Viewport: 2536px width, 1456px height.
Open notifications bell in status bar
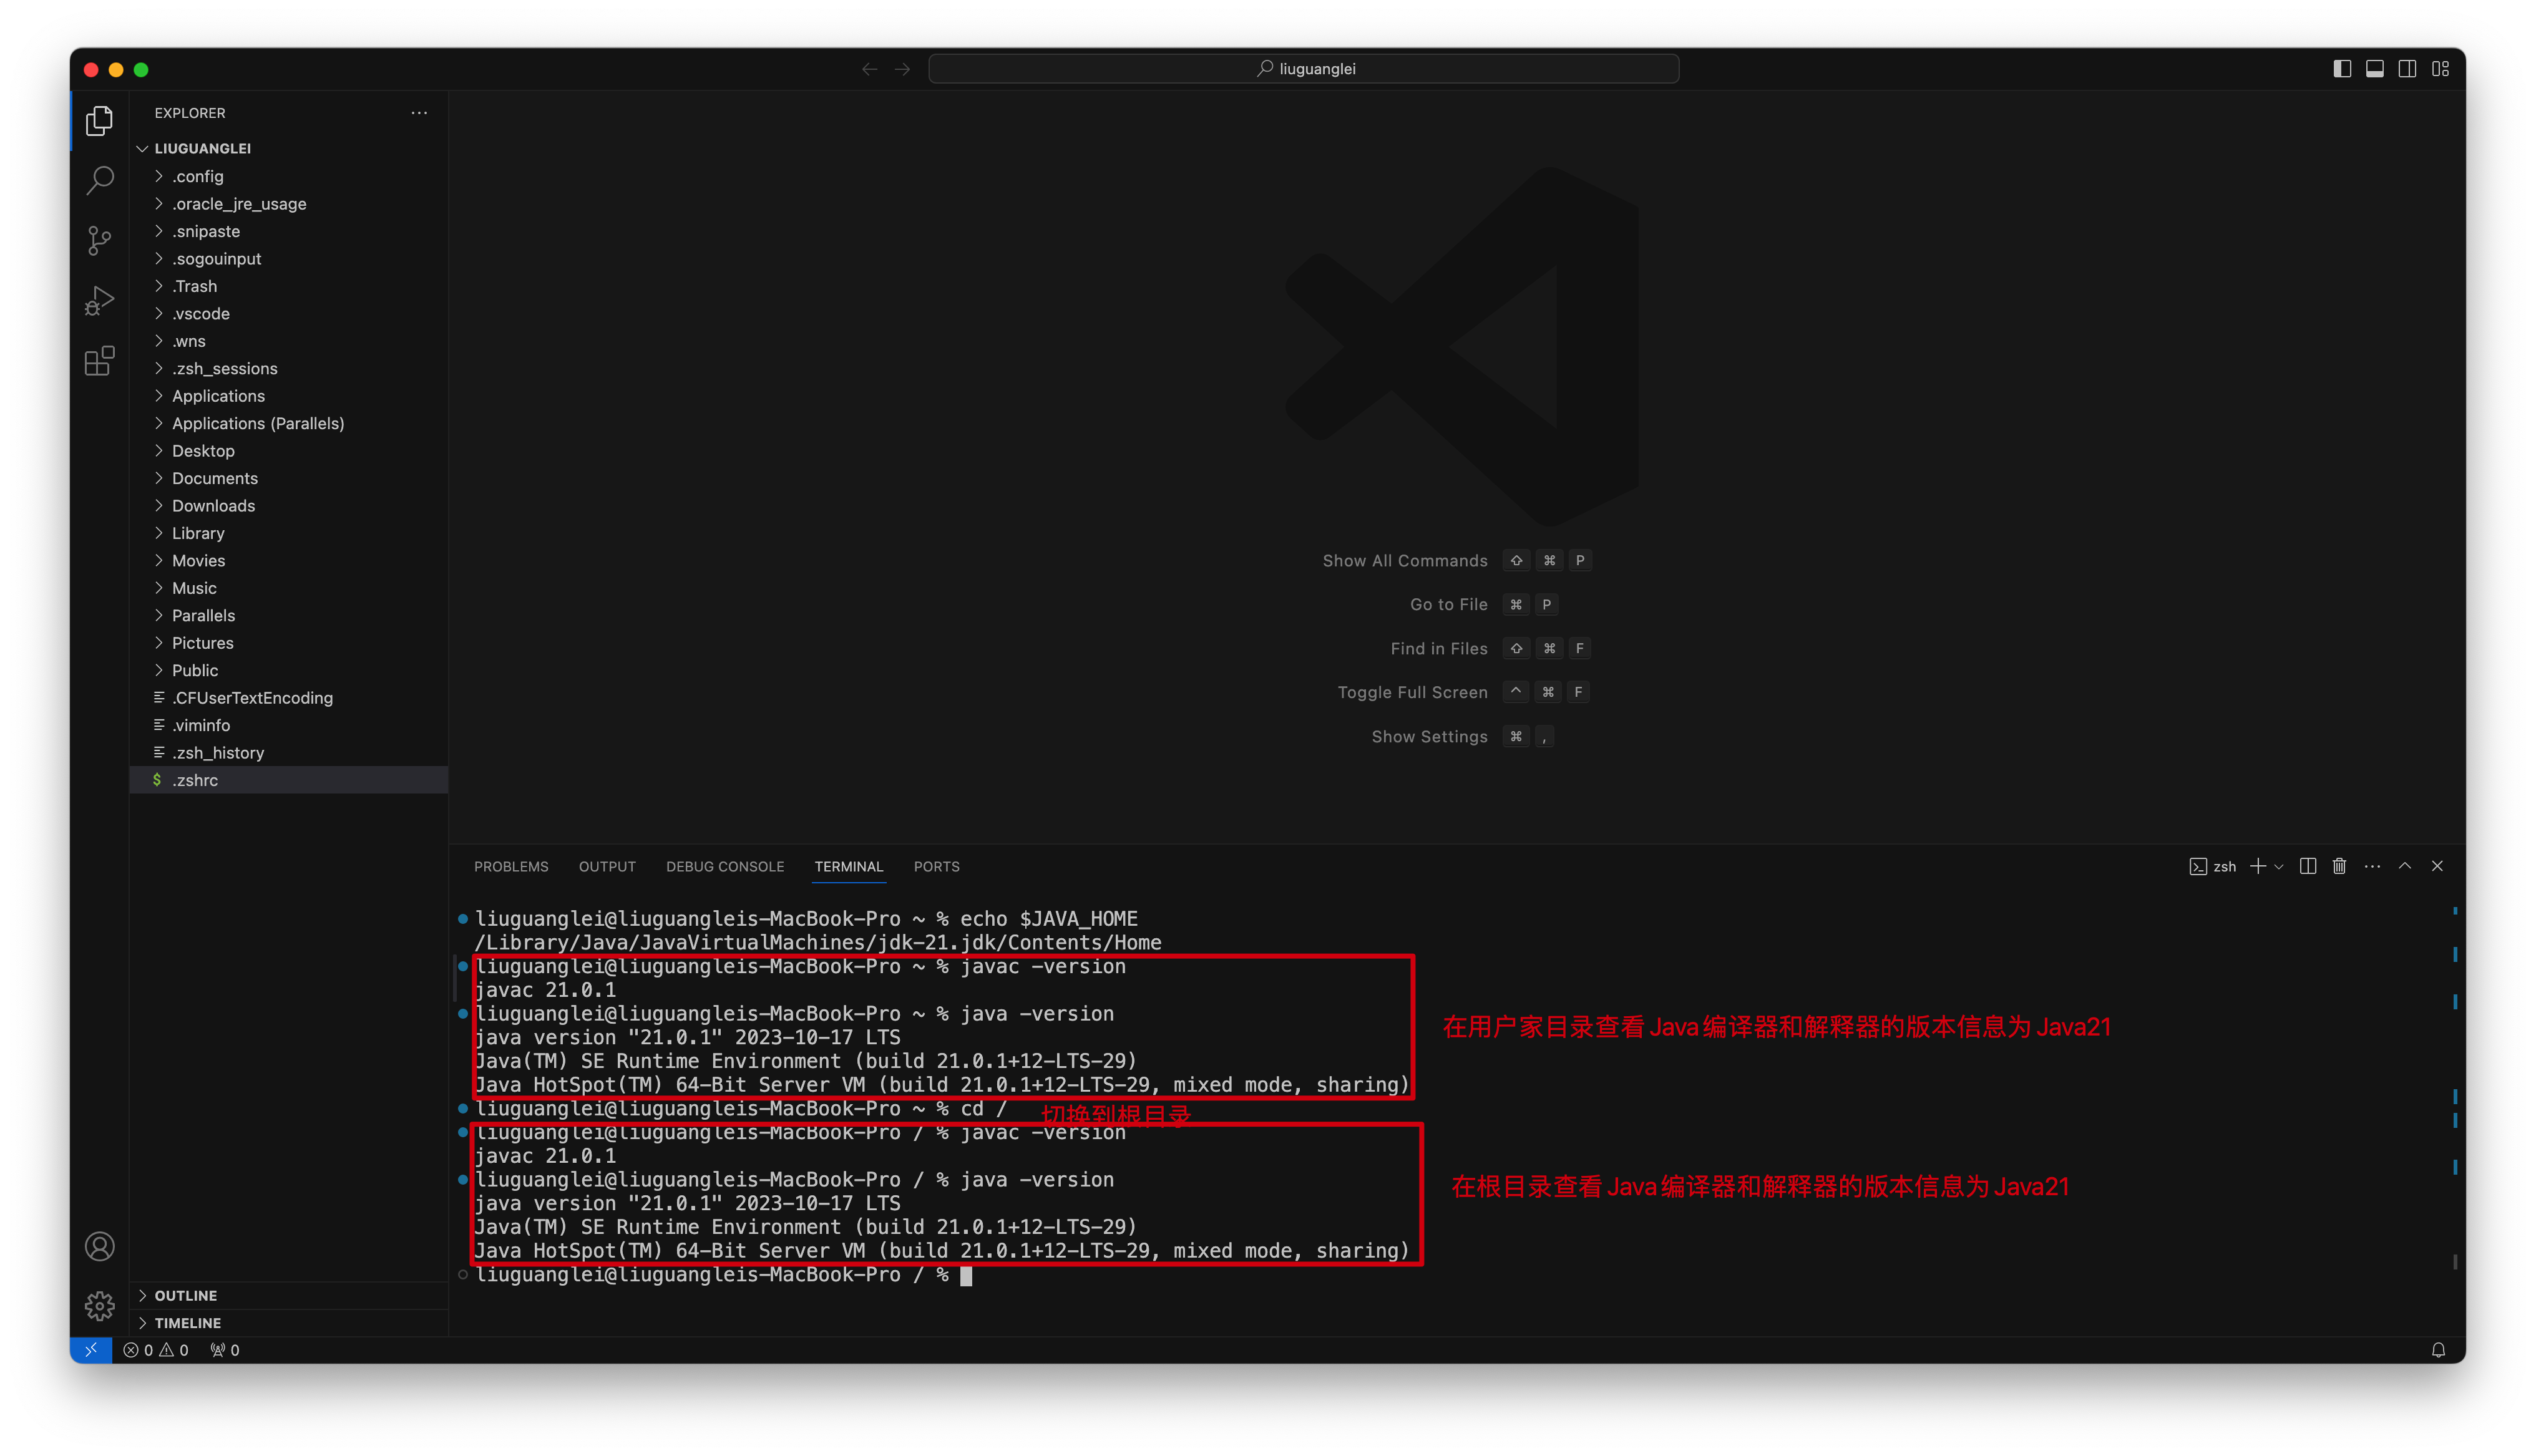(x=2438, y=1350)
